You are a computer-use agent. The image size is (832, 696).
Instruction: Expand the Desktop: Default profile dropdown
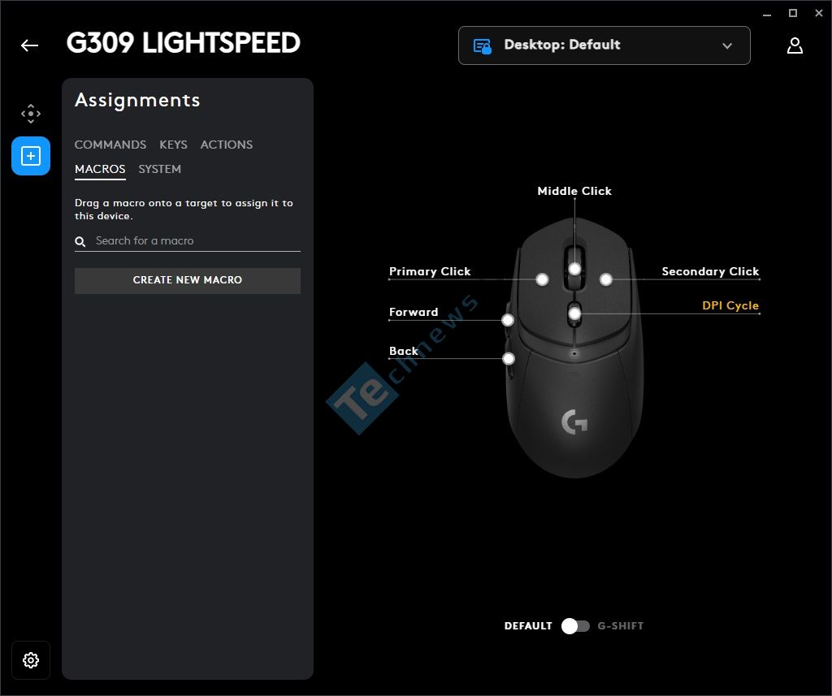[604, 45]
